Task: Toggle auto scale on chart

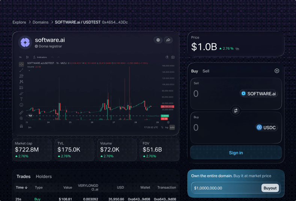Action: point(172,128)
